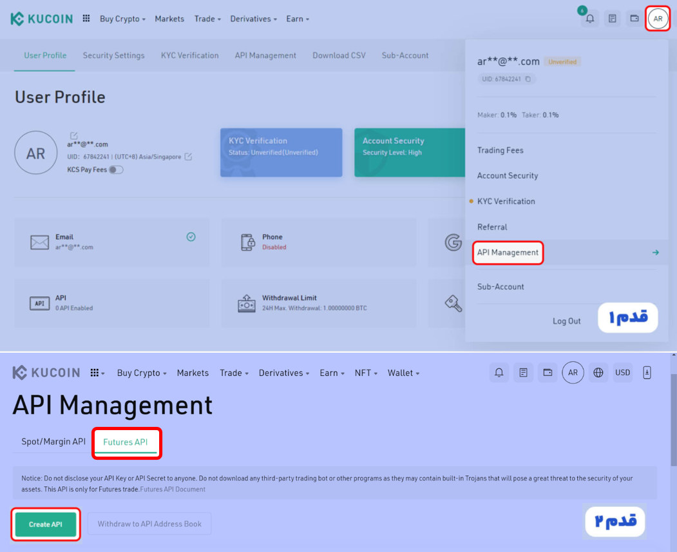The height and width of the screenshot is (552, 677).
Task: Expand the apps grid dropdown on the API Management page
Action: 97,373
